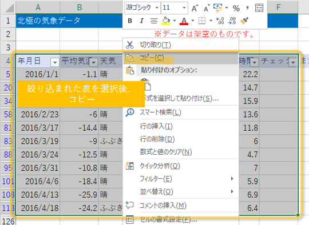
Task: Select row 1 header
Action: pos(8,21)
